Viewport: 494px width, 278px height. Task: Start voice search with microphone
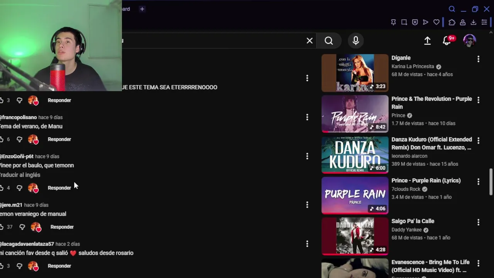[x=356, y=41]
